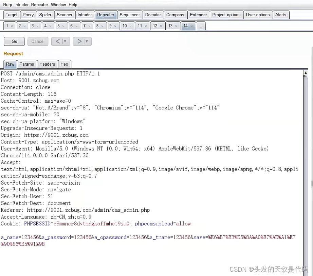
Task: Select the Repeater tool tab
Action: tap(106, 15)
